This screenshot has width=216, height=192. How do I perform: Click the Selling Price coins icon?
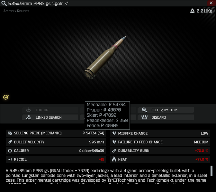(x=10, y=133)
